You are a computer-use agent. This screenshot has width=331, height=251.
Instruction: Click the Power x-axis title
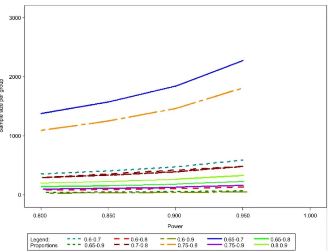click(175, 226)
